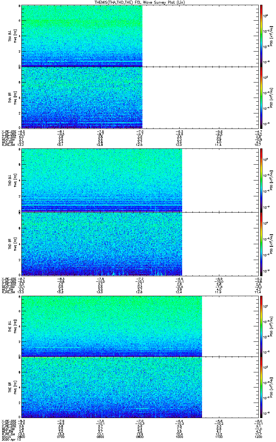Click the PSD color bar for THA B-perpendicular
276x442 pixels.
pyautogui.click(x=261, y=36)
